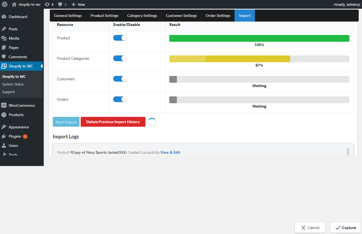Click the Shopify to WC plugin icon

(4, 66)
